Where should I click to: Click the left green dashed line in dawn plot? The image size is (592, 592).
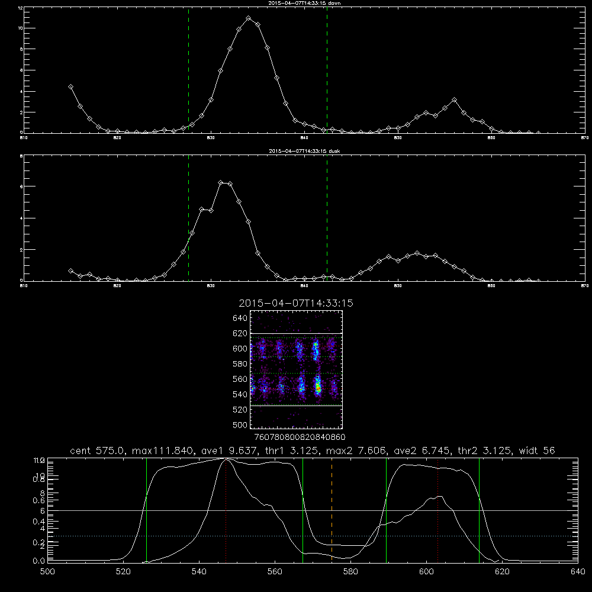click(x=188, y=70)
